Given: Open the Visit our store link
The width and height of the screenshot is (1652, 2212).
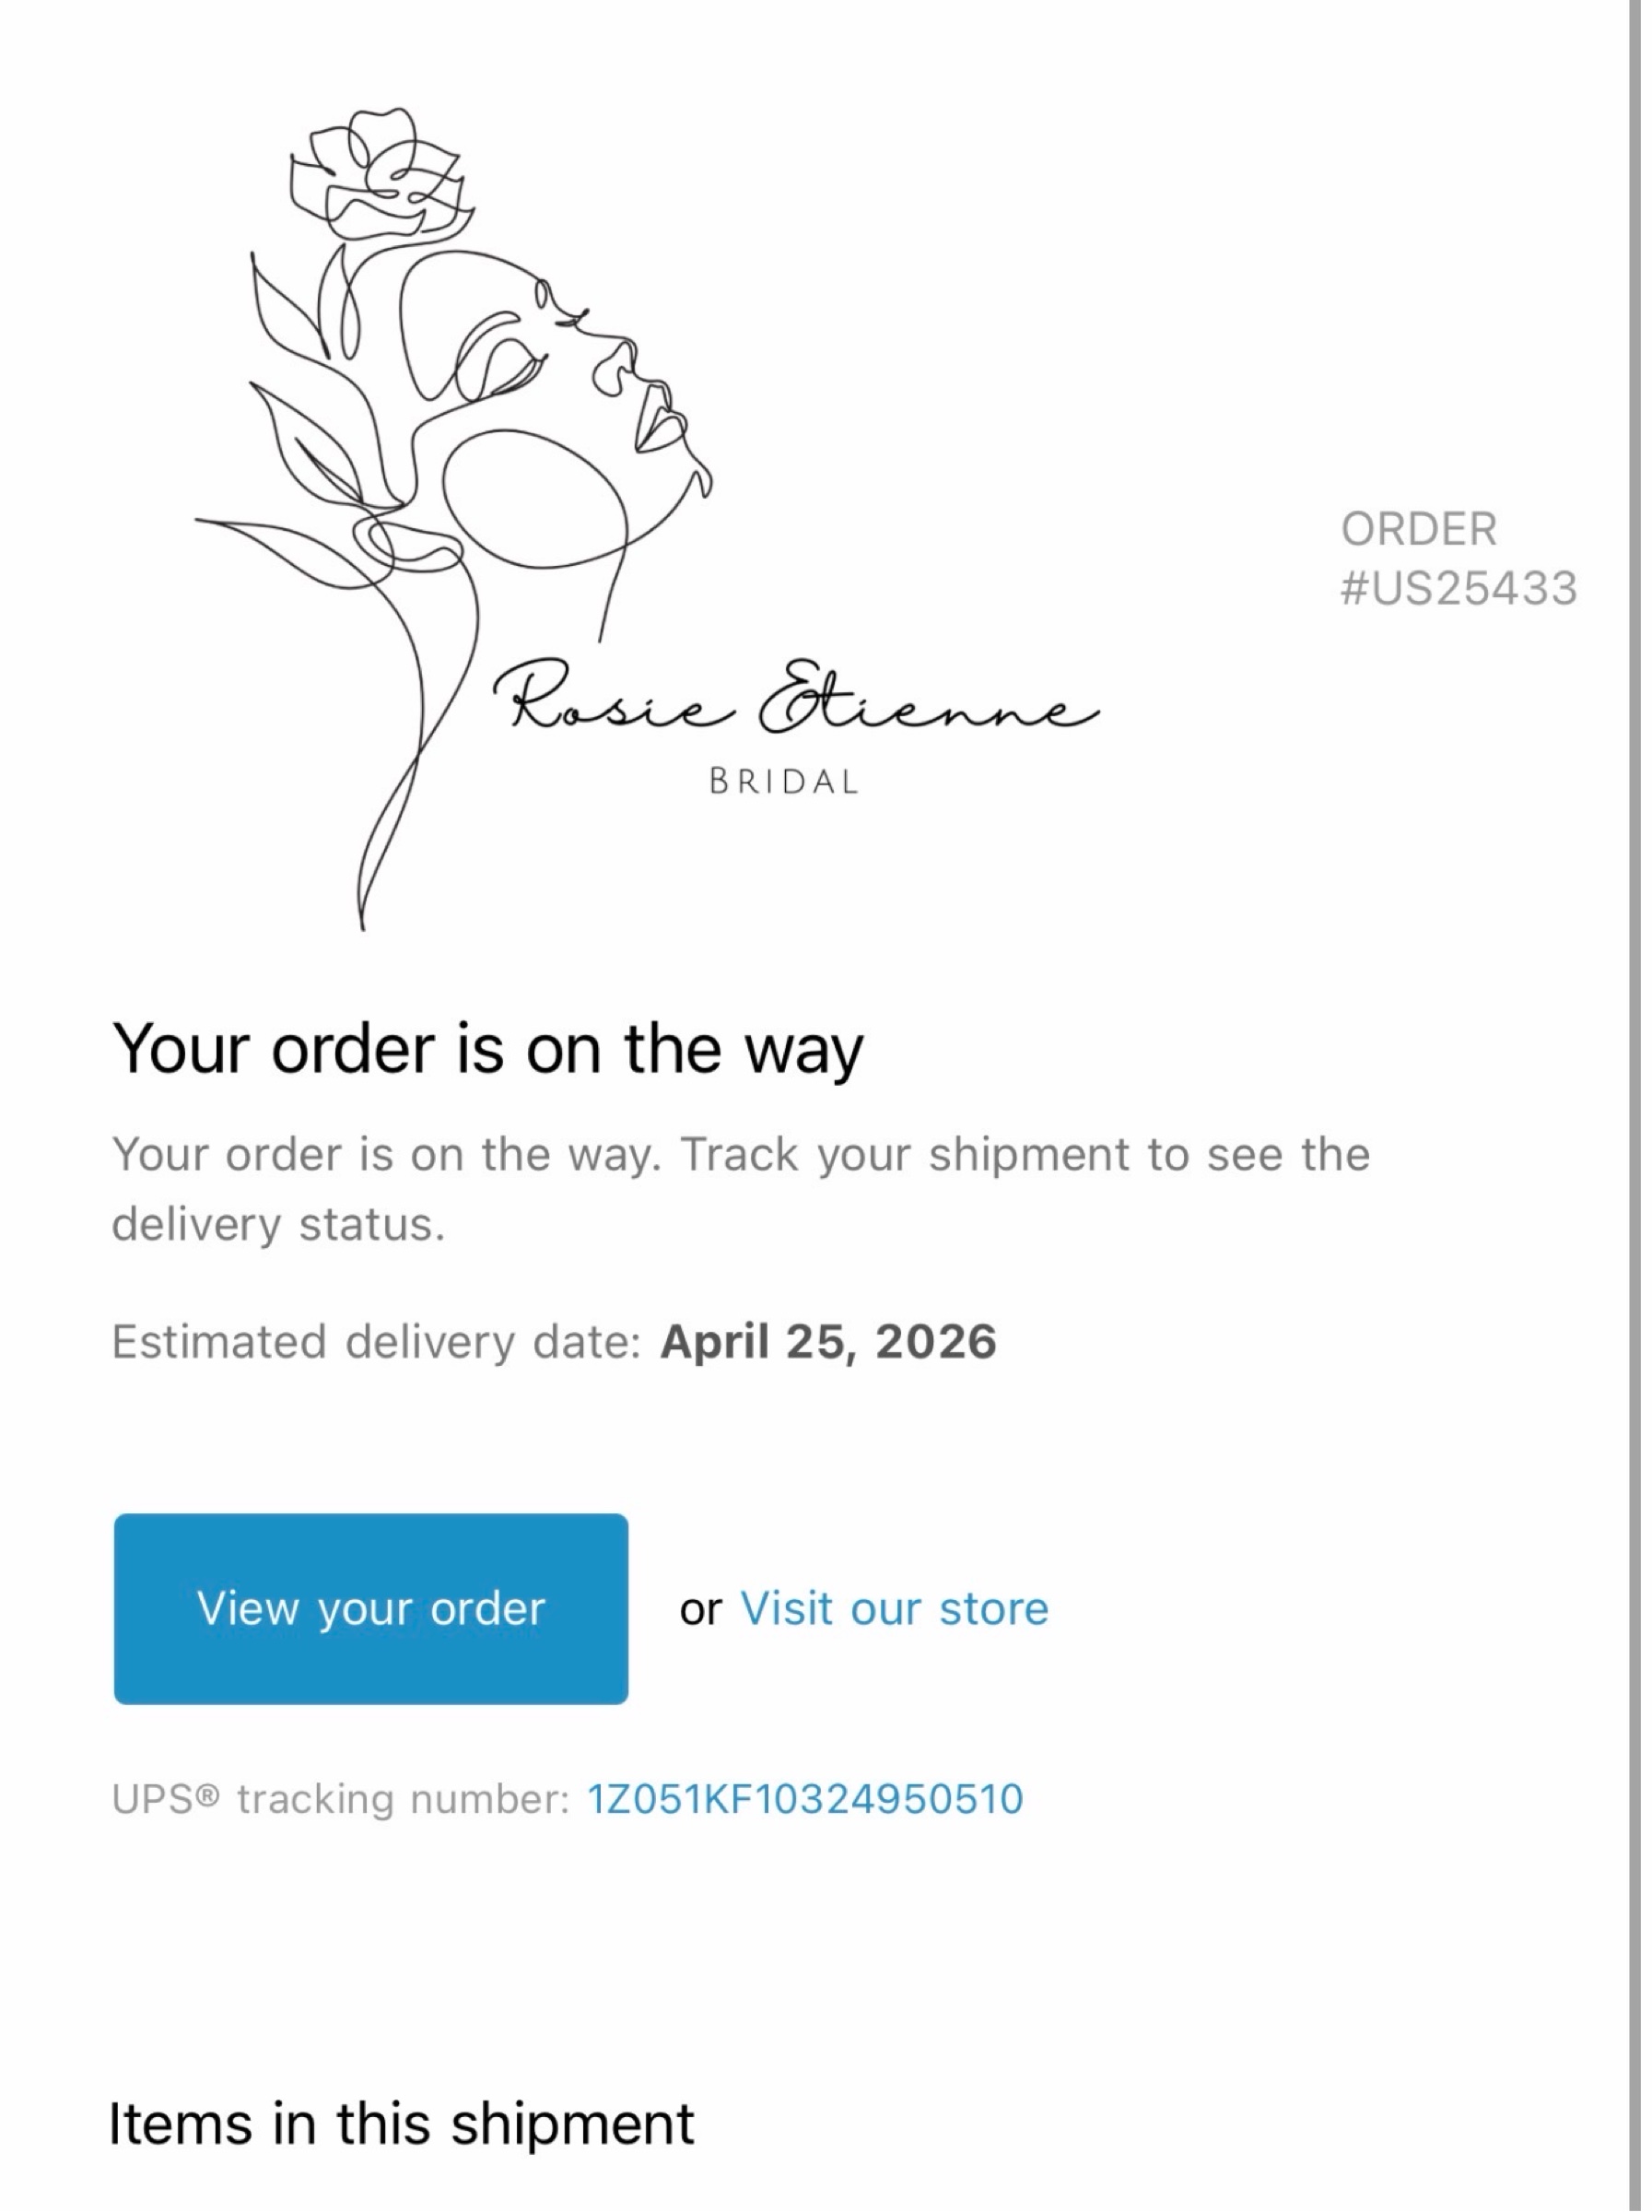Looking at the screenshot, I should pos(895,1609).
